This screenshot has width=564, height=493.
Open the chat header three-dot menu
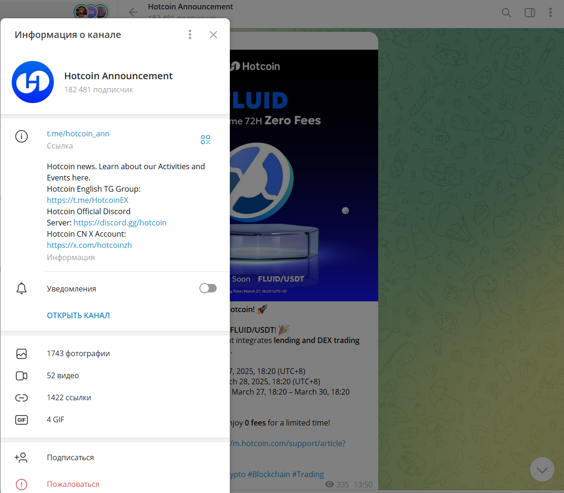(x=550, y=13)
